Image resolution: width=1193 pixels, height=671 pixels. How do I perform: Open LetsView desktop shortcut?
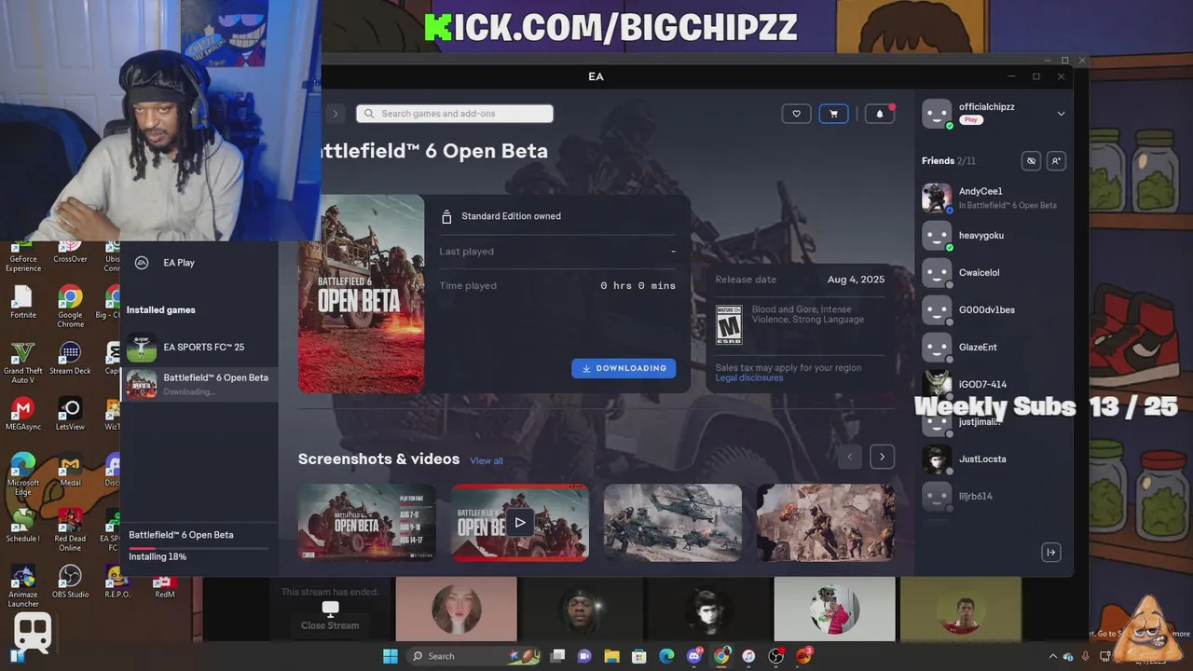click(70, 415)
